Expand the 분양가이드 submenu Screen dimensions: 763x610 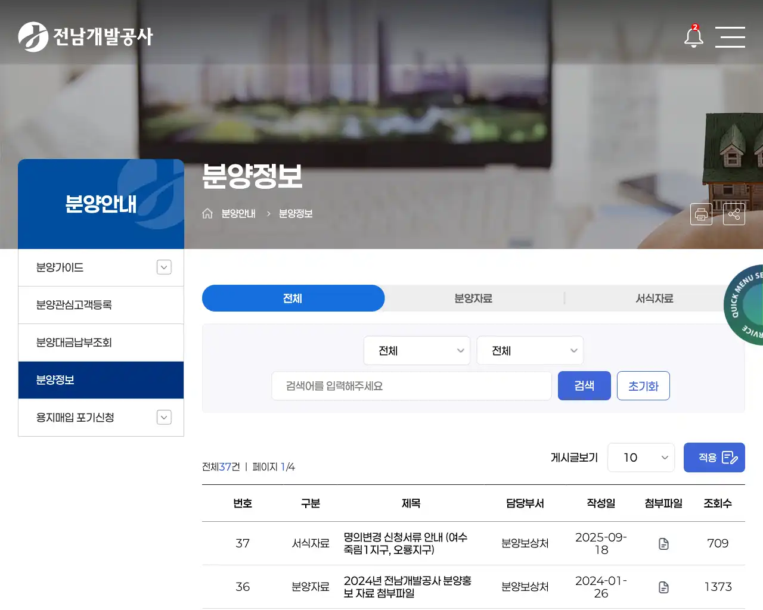164,267
